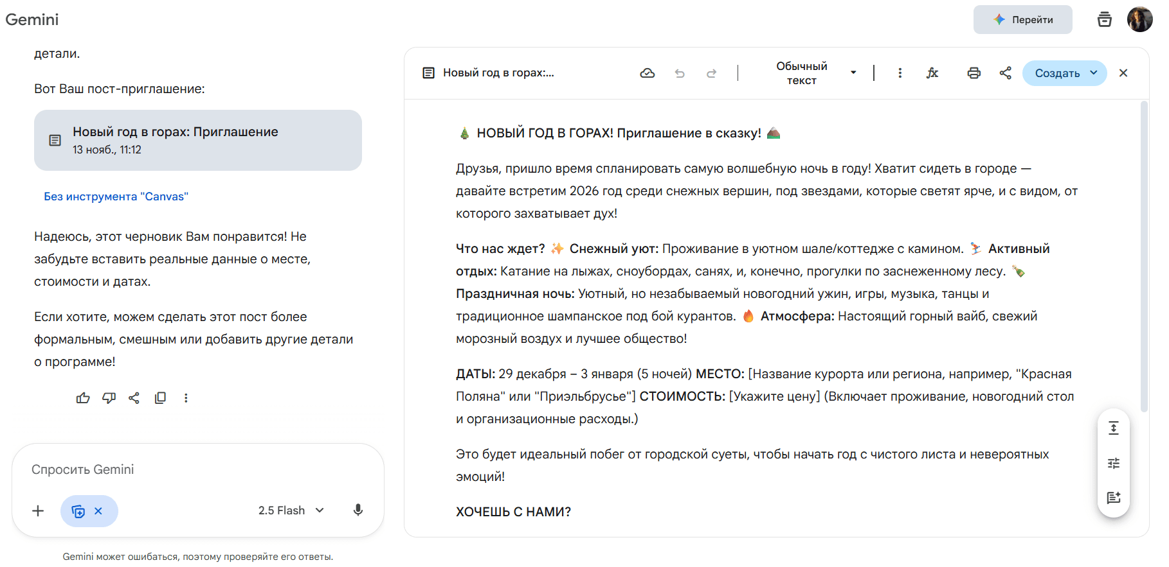Click the cloud save status icon

click(648, 73)
